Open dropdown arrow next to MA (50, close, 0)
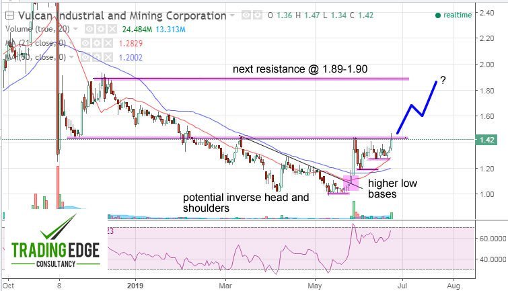508x291 pixels. coord(71,57)
